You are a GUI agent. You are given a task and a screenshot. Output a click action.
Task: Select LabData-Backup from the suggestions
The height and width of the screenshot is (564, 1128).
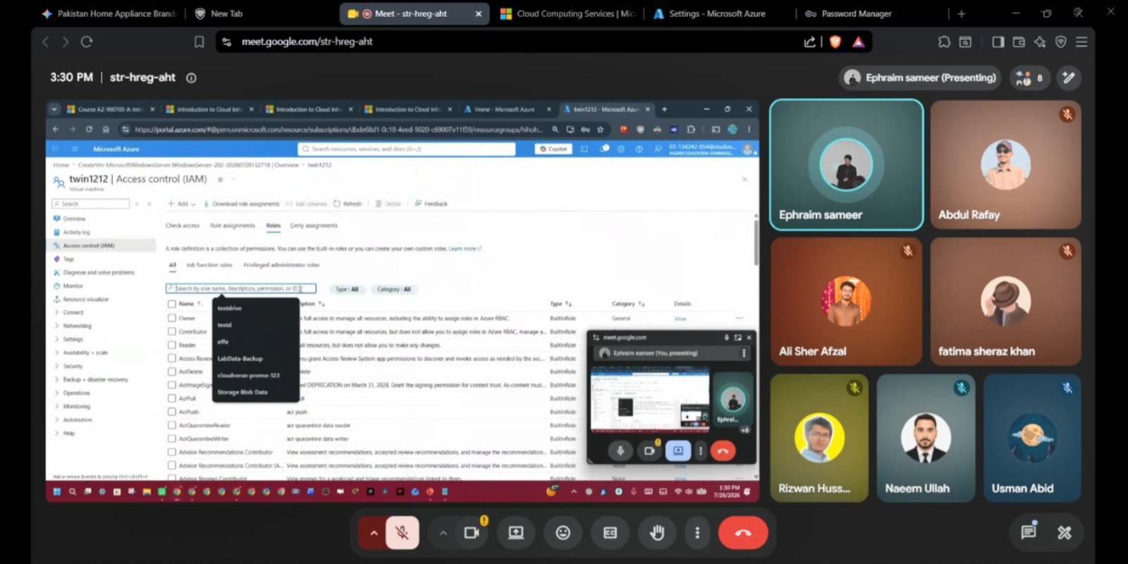click(240, 358)
